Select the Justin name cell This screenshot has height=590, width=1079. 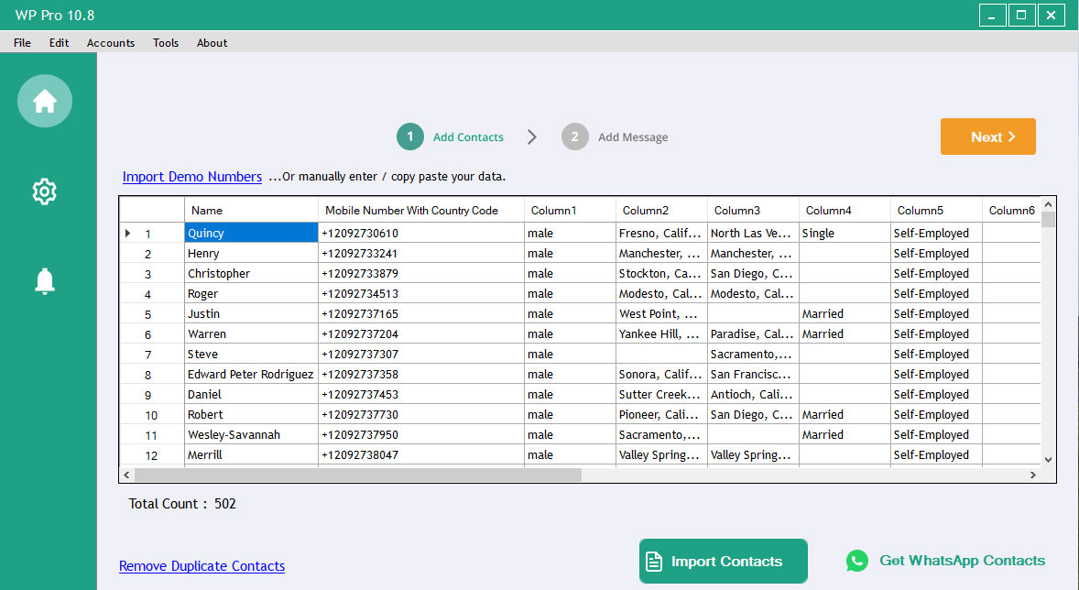click(251, 314)
